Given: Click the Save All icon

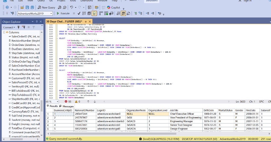Looking at the screenshot, I should click(32, 7).
